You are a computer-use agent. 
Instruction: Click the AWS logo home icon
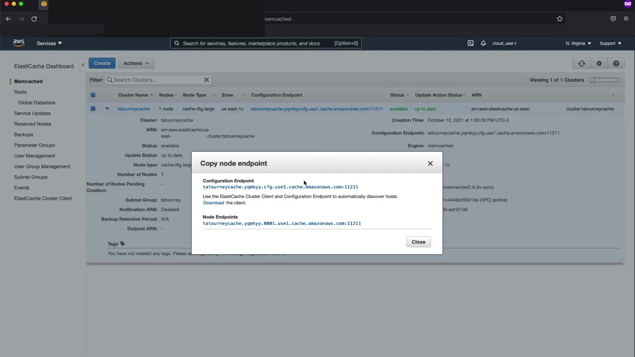[19, 43]
